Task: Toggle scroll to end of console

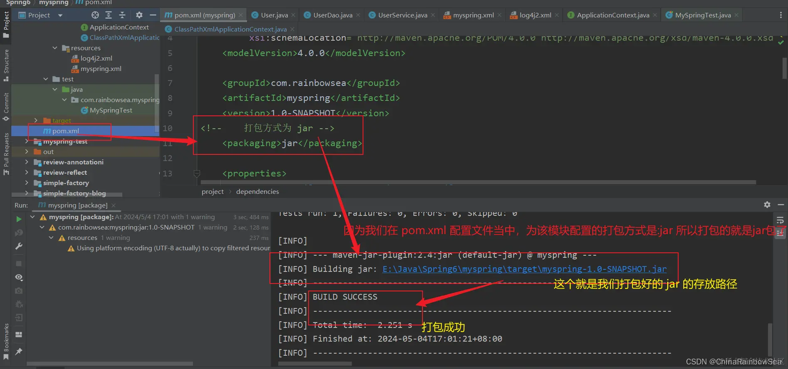Action: (x=780, y=233)
